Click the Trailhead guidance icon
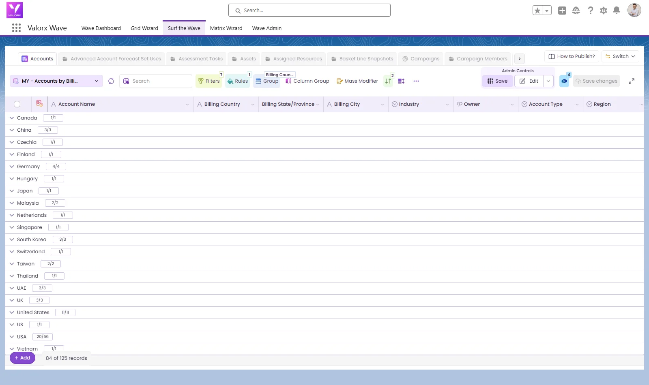The width and height of the screenshot is (649, 385). (x=576, y=11)
